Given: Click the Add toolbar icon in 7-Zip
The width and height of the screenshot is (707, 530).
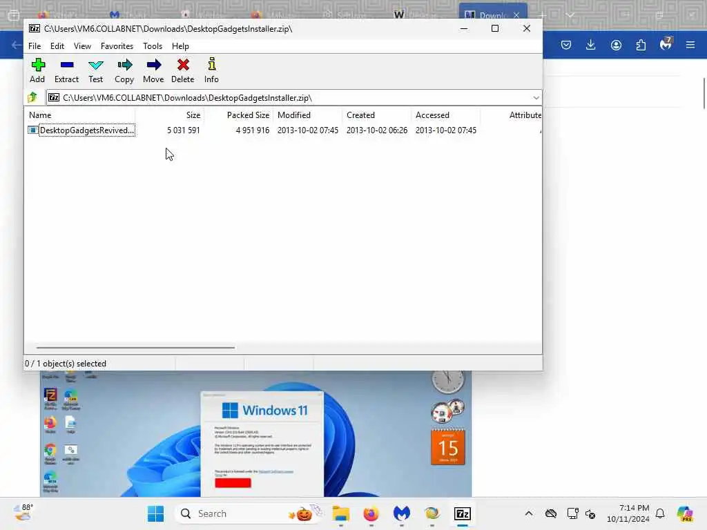Looking at the screenshot, I should click(x=37, y=71).
